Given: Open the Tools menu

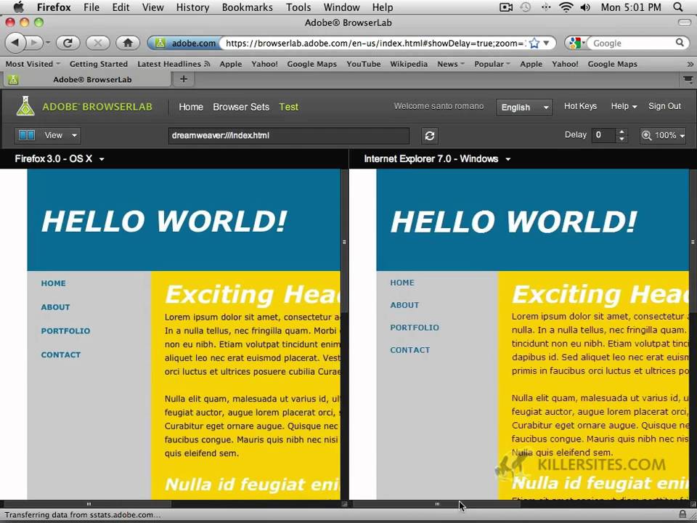Looking at the screenshot, I should click(298, 7).
